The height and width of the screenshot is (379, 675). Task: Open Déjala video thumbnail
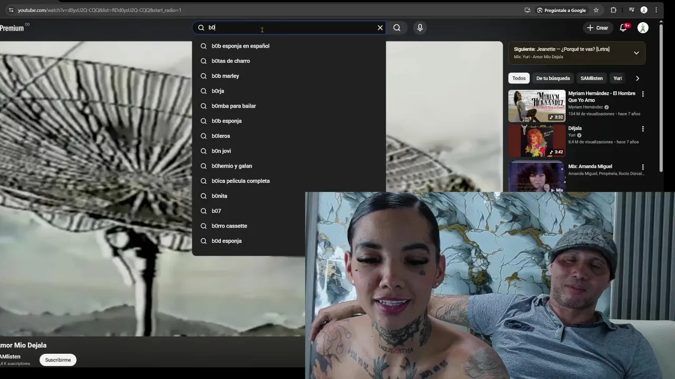click(x=537, y=141)
